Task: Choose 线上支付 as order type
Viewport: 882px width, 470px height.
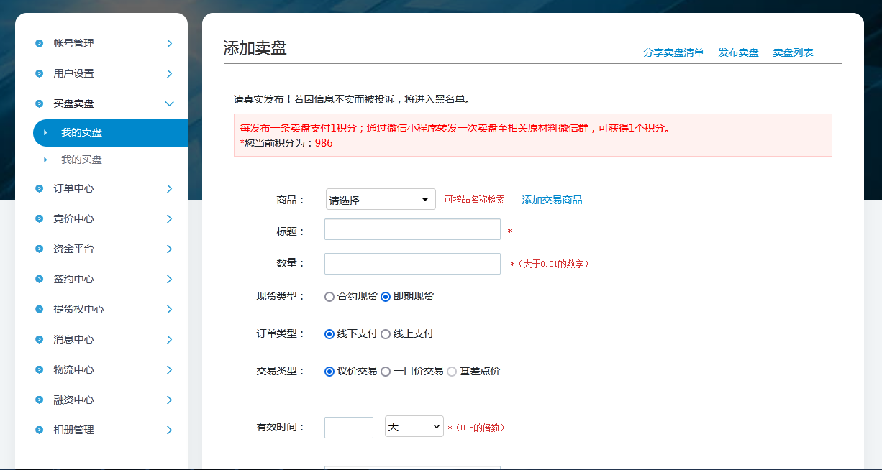Action: (x=386, y=334)
